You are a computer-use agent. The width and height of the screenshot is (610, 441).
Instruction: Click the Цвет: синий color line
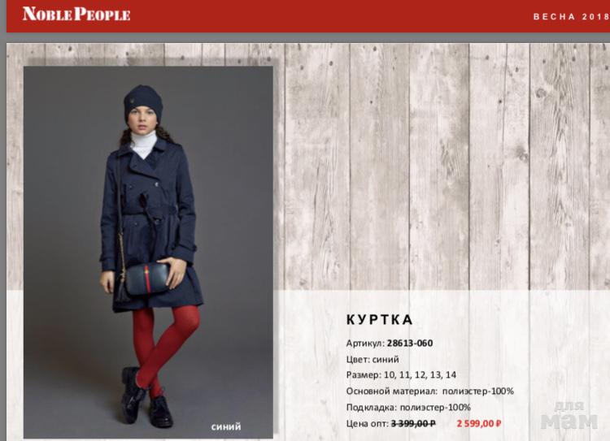(373, 360)
